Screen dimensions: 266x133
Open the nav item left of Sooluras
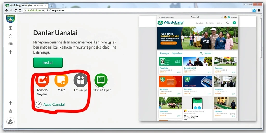click(199, 23)
